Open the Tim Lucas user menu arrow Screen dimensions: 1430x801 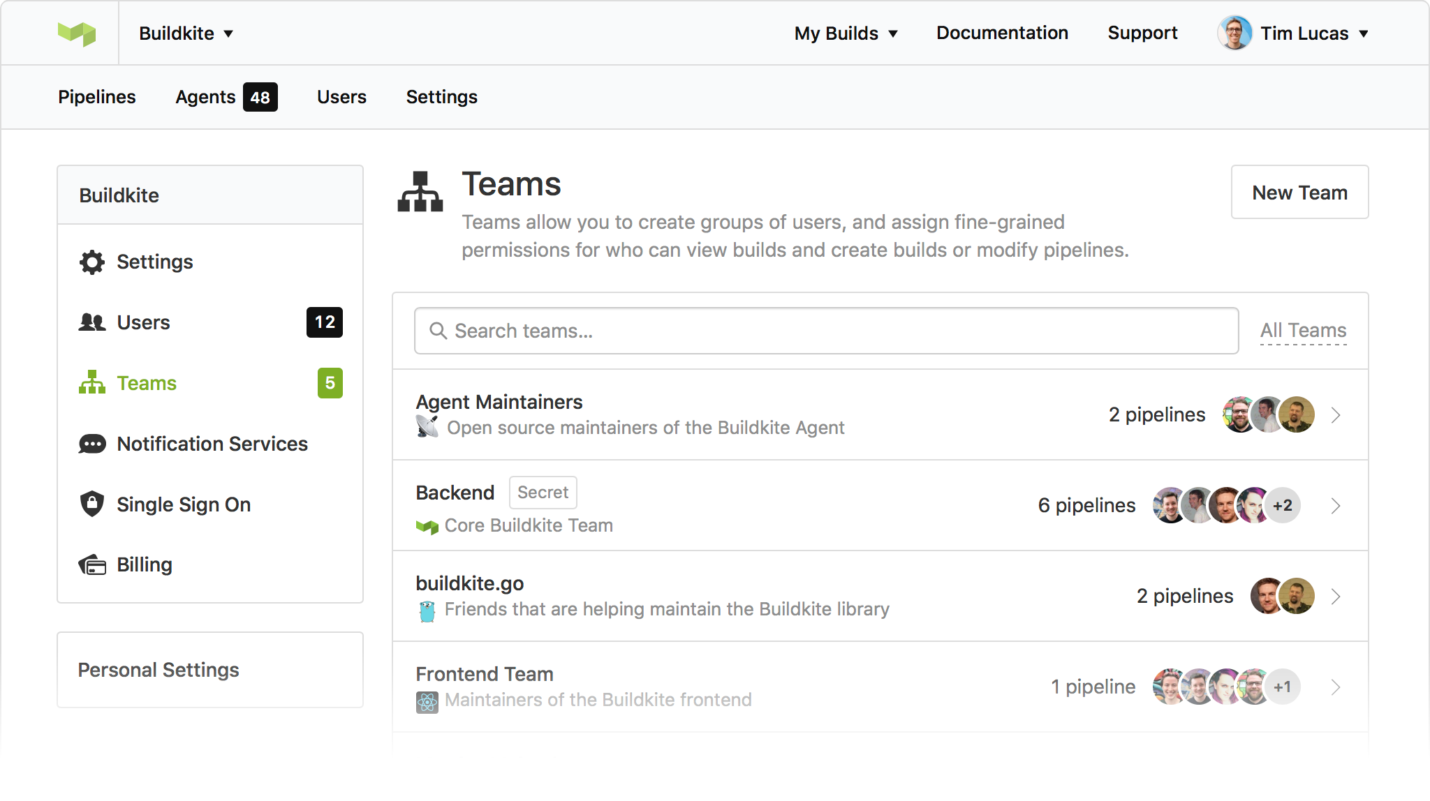pos(1364,33)
